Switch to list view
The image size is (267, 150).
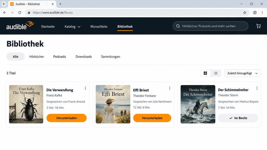[x=216, y=73]
